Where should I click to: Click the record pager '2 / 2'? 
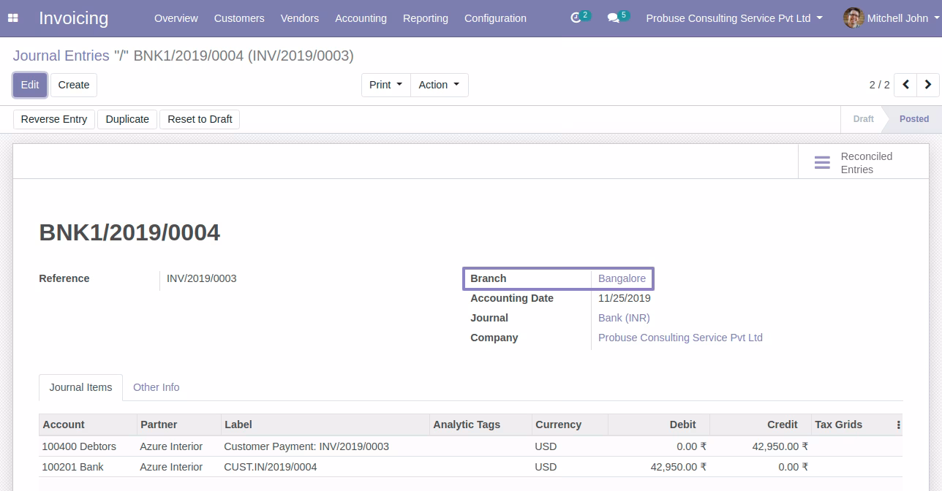click(x=879, y=85)
